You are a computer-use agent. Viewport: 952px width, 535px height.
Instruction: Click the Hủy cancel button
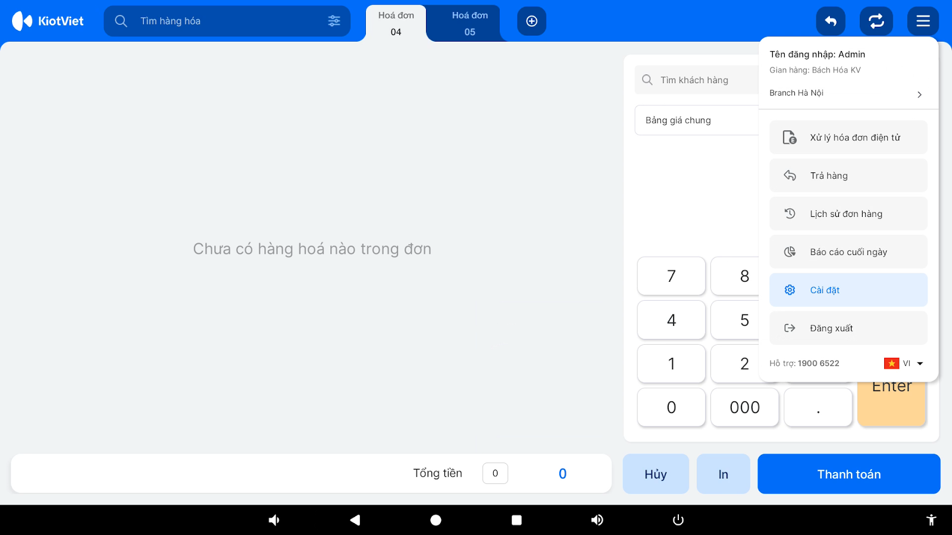click(x=656, y=474)
